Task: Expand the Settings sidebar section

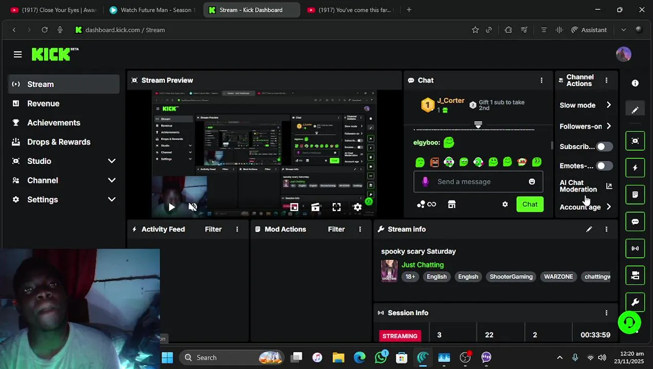Action: [x=111, y=200]
